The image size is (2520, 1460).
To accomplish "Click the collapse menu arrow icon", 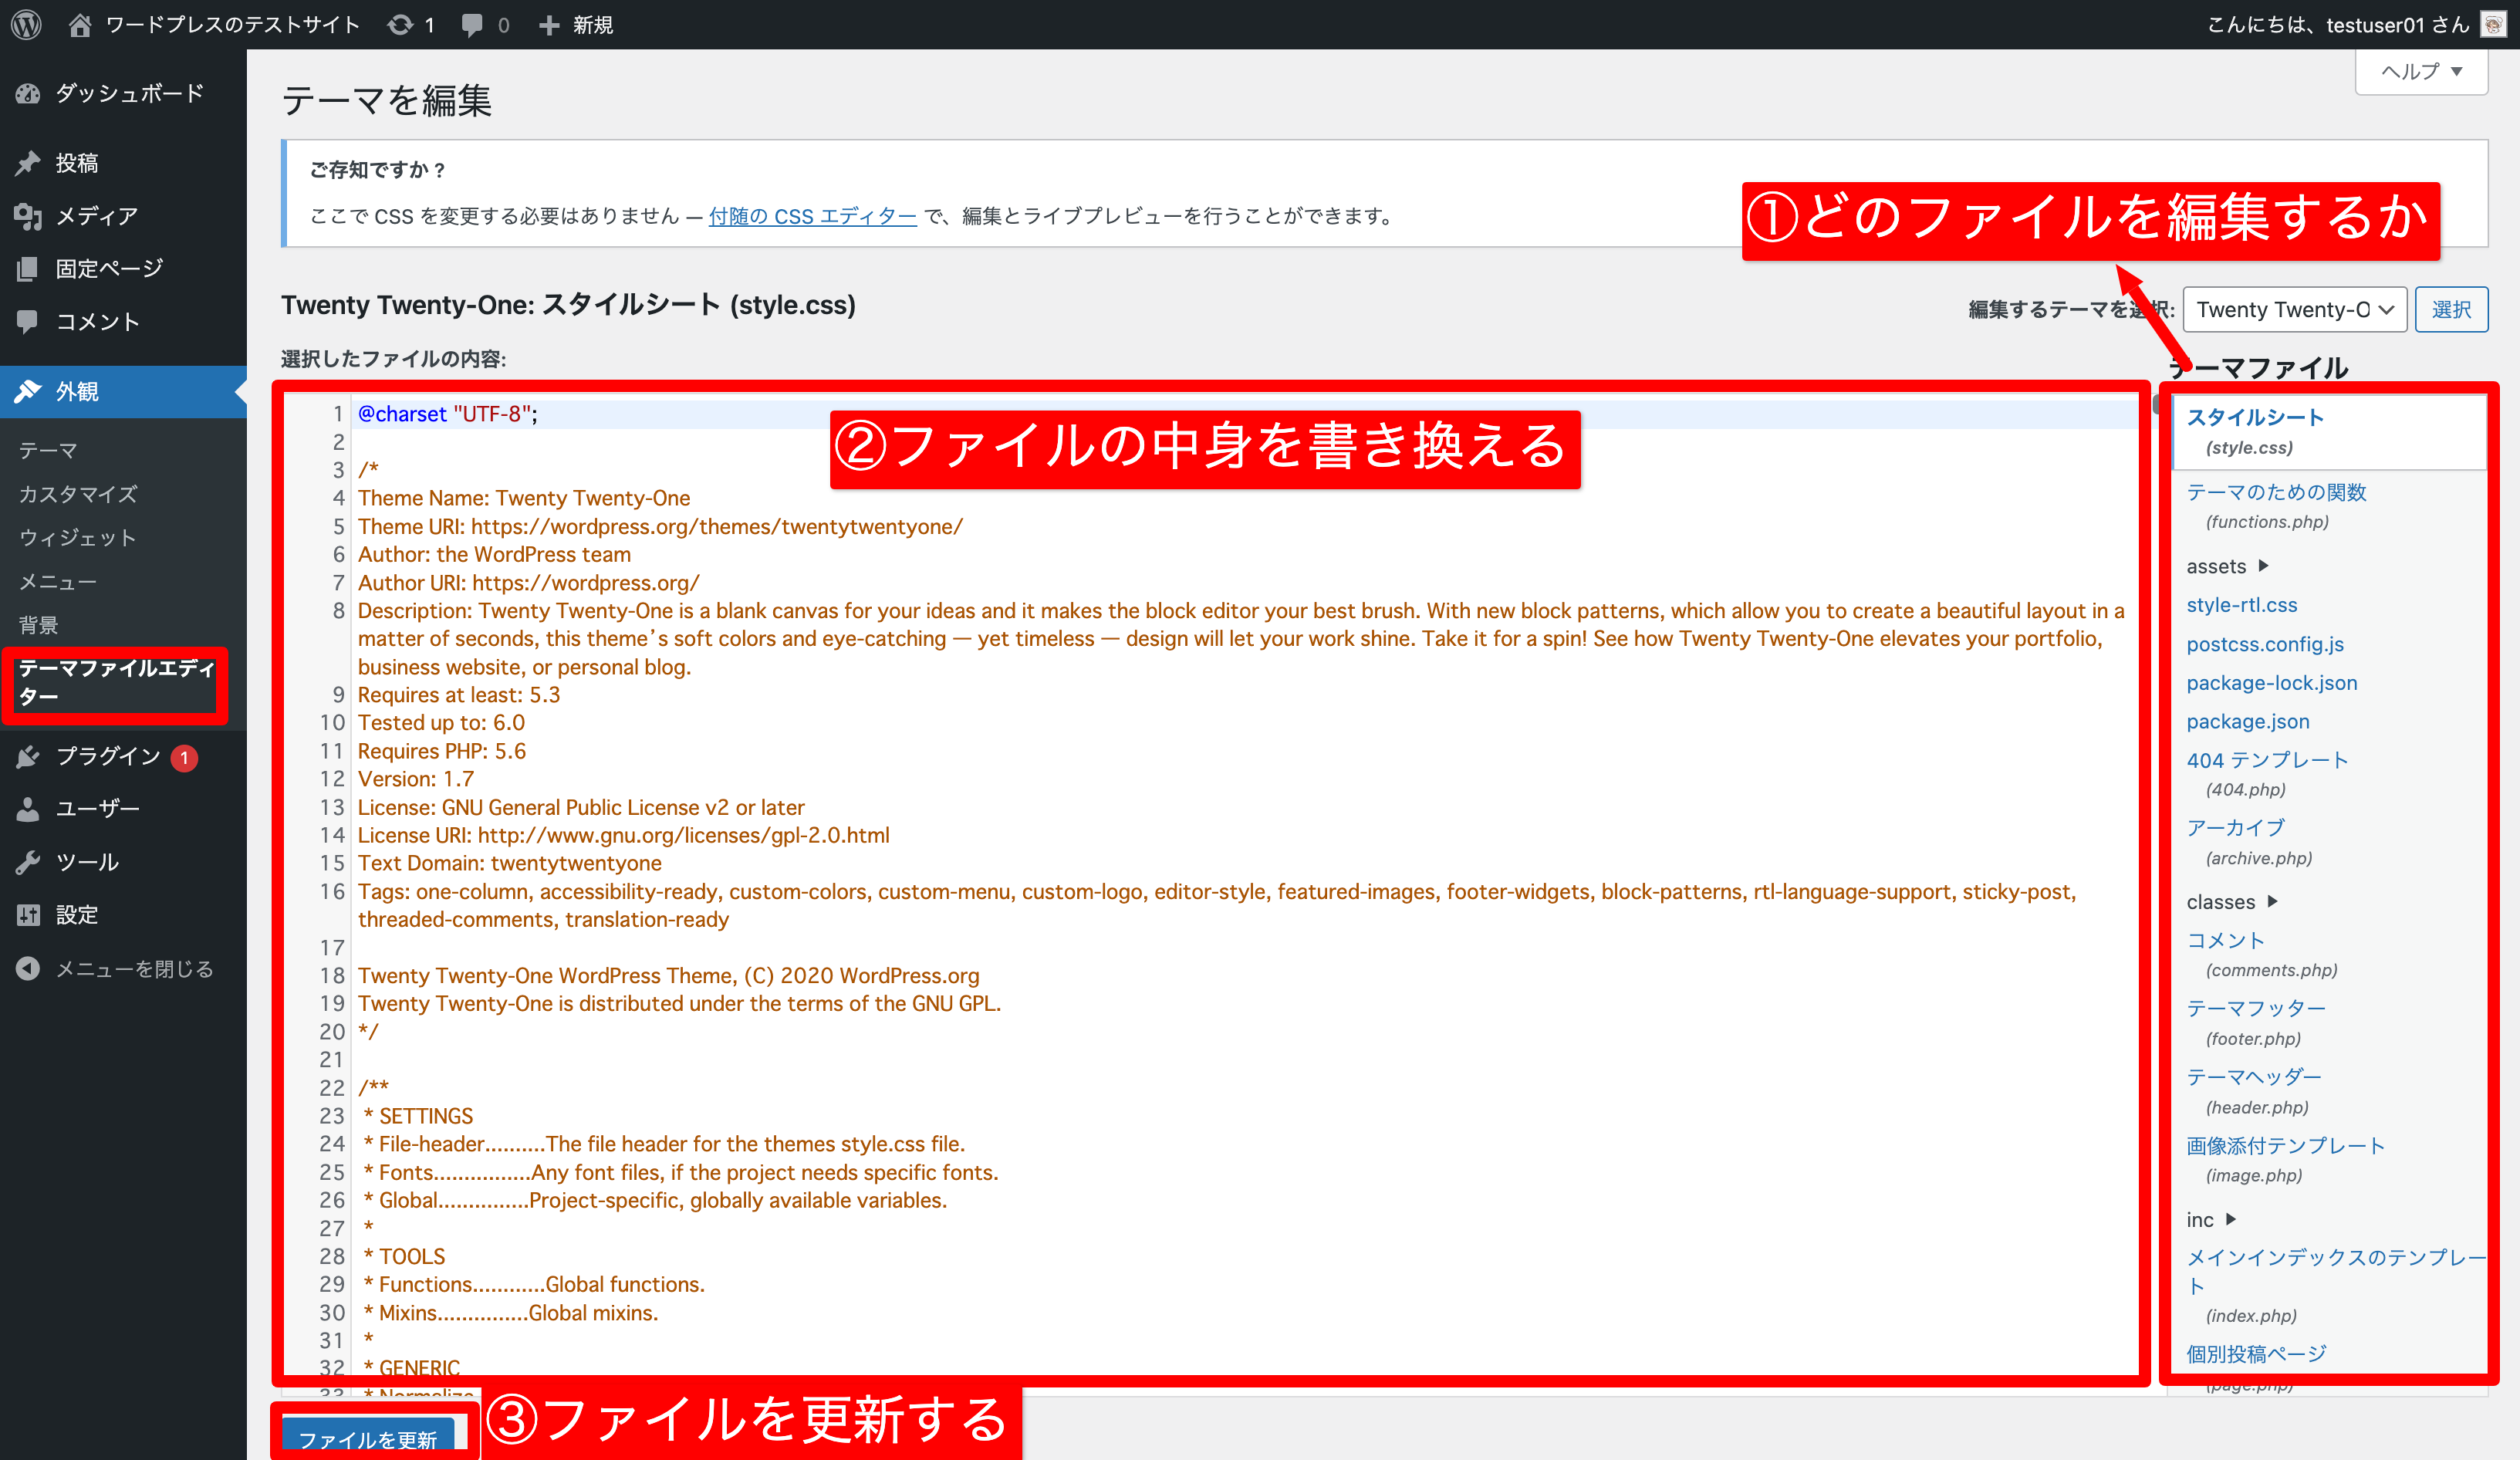I will pyautogui.click(x=28, y=968).
